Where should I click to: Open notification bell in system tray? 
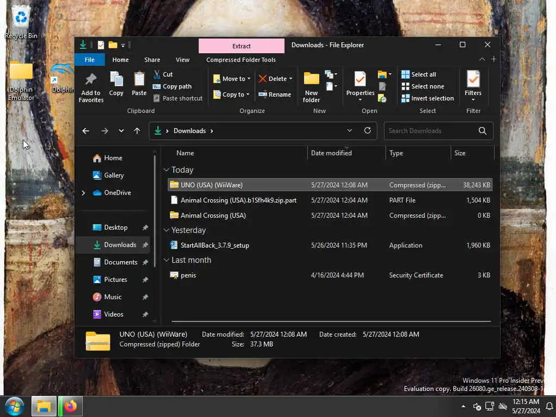[549, 406]
